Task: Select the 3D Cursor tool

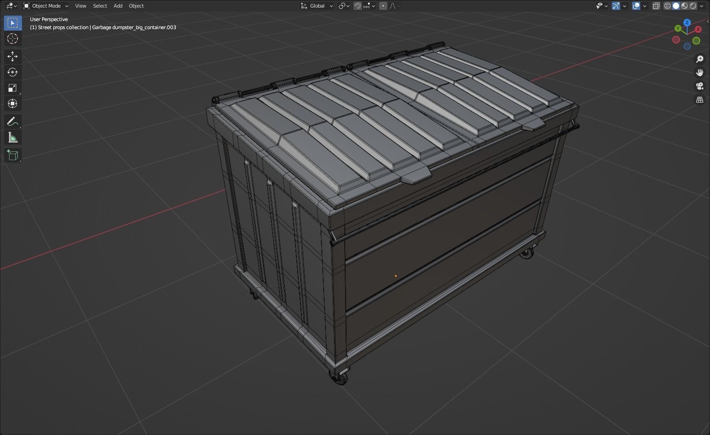Action: (x=13, y=39)
